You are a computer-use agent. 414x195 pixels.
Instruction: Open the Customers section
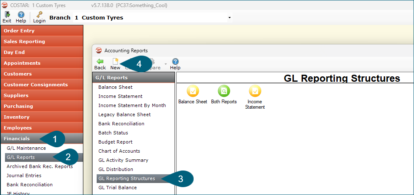[42, 74]
